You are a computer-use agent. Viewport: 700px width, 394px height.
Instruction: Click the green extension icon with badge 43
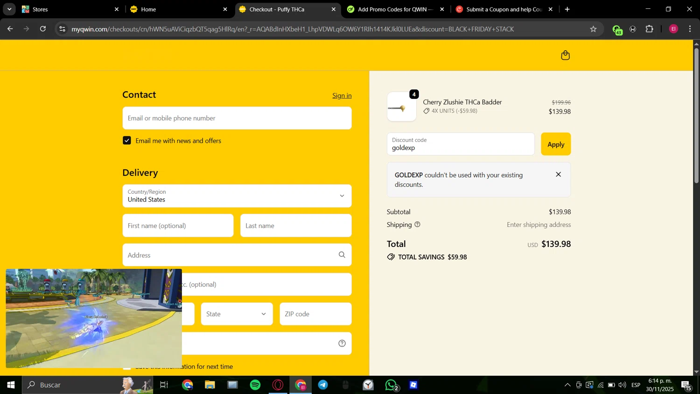617,30
